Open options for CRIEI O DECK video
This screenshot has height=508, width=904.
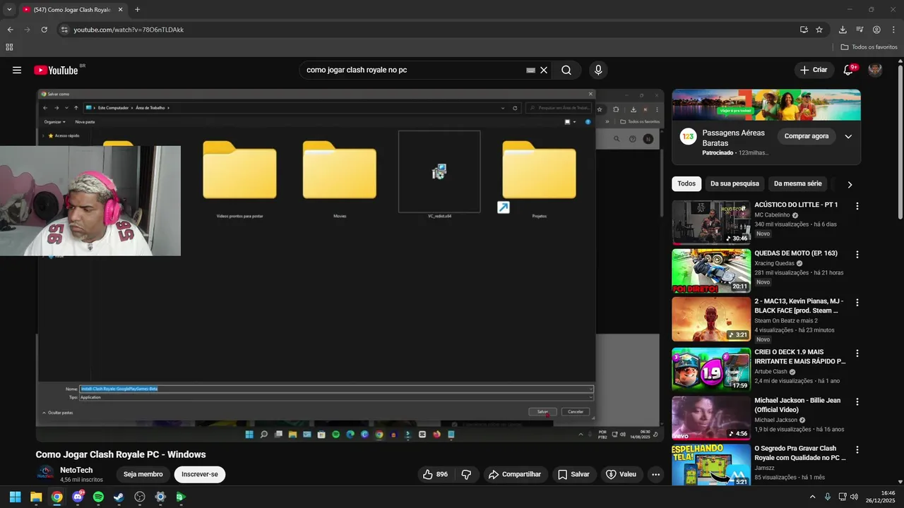click(x=857, y=353)
